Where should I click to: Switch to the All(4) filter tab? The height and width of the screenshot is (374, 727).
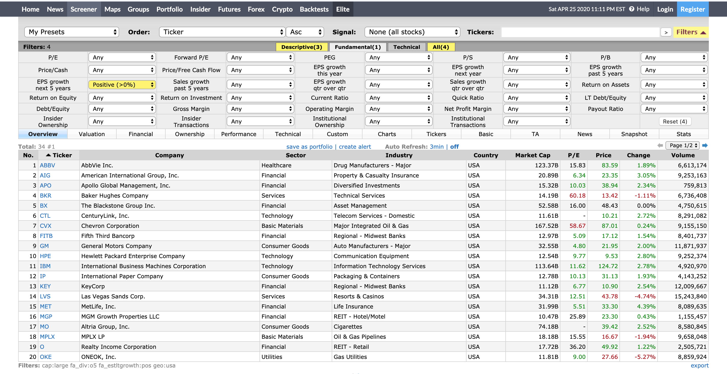441,47
